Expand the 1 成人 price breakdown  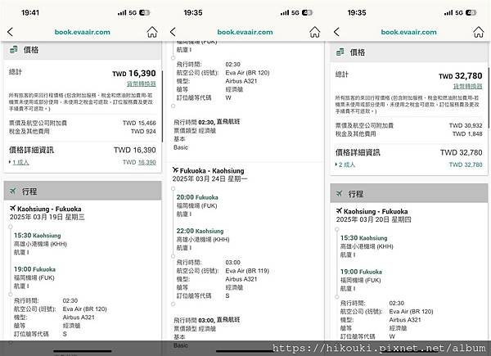pyautogui.click(x=20, y=162)
